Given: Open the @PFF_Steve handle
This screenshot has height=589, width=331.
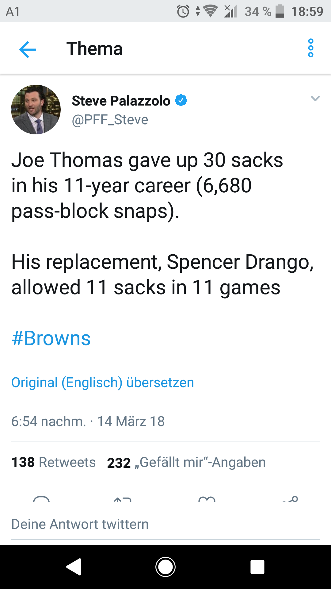Looking at the screenshot, I should (x=110, y=120).
